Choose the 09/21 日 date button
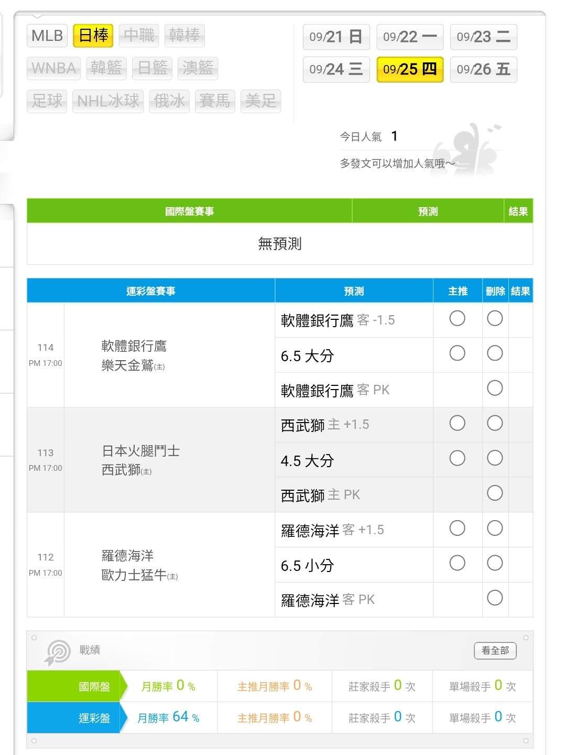 (x=336, y=37)
